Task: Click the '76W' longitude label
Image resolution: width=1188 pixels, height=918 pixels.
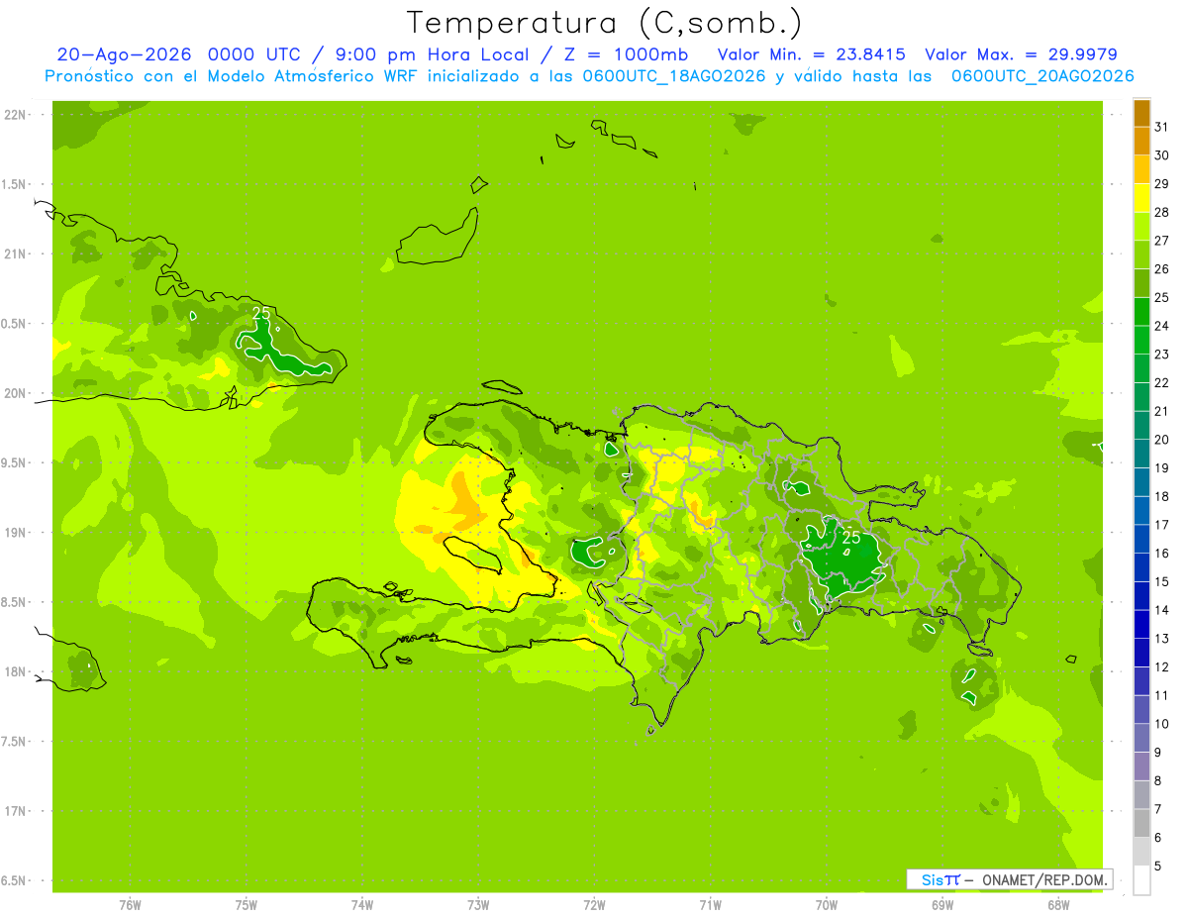Action: pyautogui.click(x=130, y=905)
